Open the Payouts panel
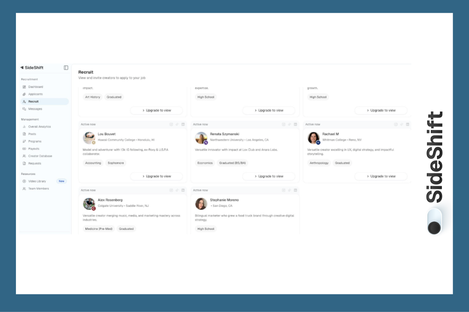The height and width of the screenshot is (312, 469). [x=35, y=148]
